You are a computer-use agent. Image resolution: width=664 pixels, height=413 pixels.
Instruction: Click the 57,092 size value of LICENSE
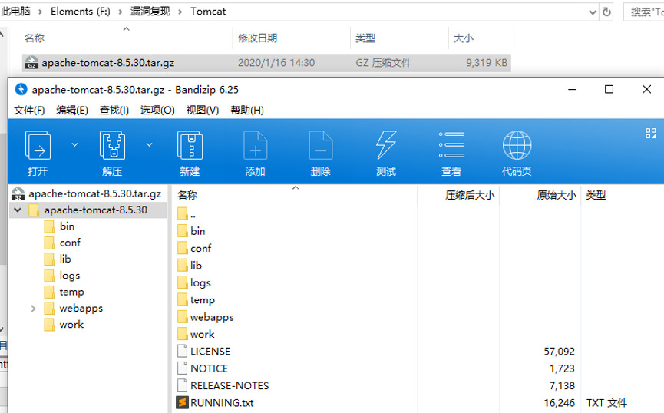(560, 351)
